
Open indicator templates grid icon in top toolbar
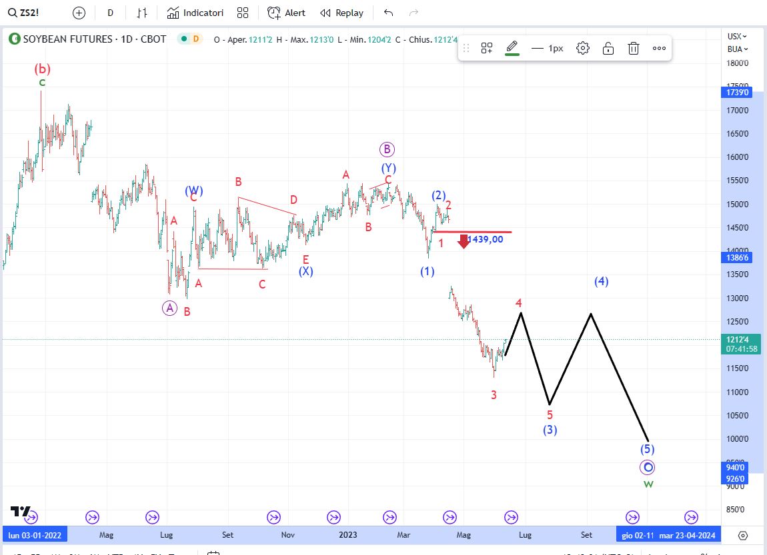[x=243, y=13]
